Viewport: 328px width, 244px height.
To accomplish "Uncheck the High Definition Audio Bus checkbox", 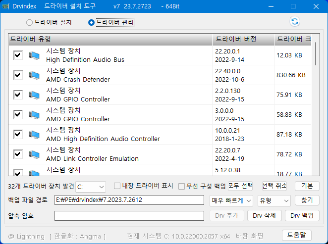I will pyautogui.click(x=18, y=55).
